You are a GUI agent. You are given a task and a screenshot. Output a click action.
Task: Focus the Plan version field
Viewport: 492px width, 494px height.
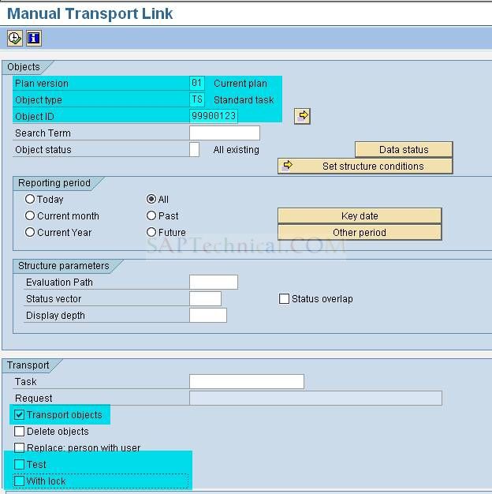(x=197, y=83)
